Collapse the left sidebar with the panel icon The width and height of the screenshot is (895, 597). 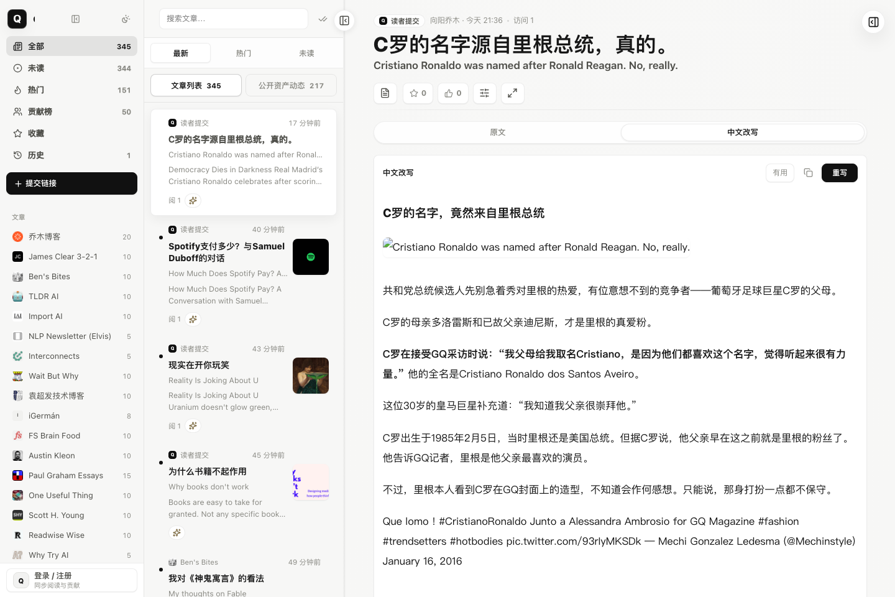point(76,19)
